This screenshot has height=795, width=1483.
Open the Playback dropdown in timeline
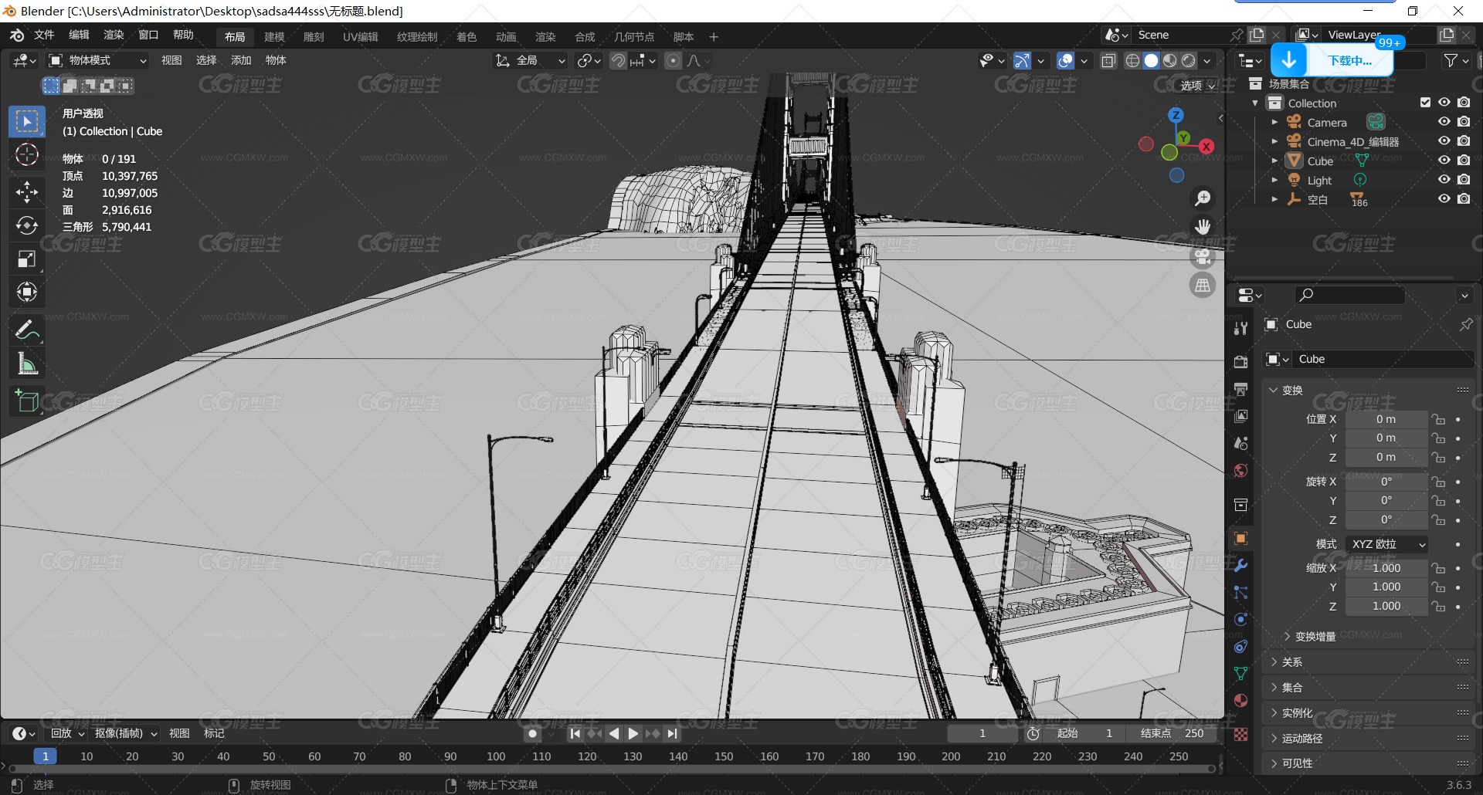point(68,733)
